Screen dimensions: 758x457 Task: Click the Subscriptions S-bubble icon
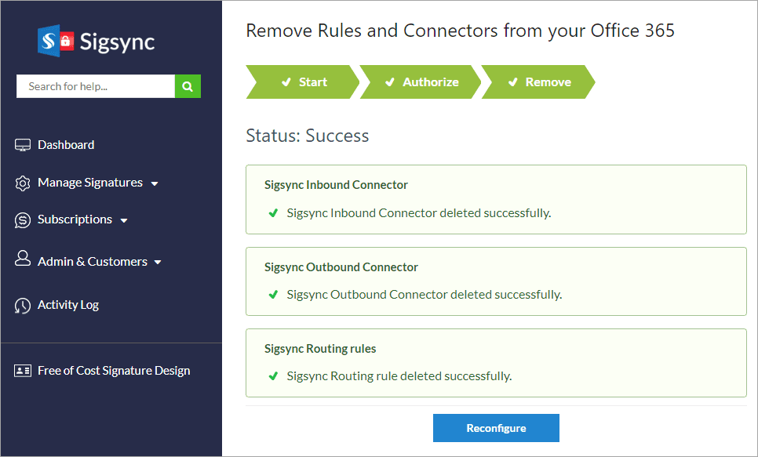click(x=23, y=220)
